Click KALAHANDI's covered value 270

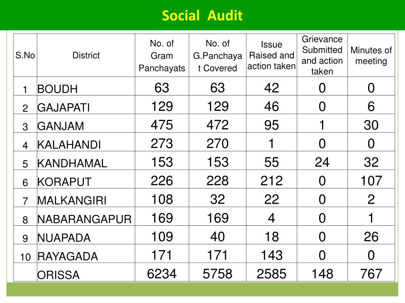(218, 144)
